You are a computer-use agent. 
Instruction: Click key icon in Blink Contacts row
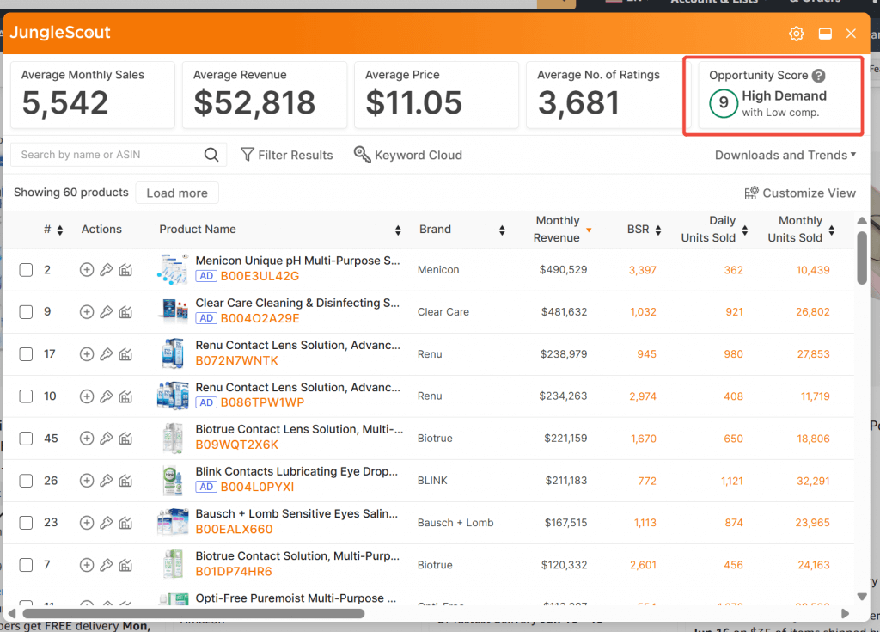point(106,481)
